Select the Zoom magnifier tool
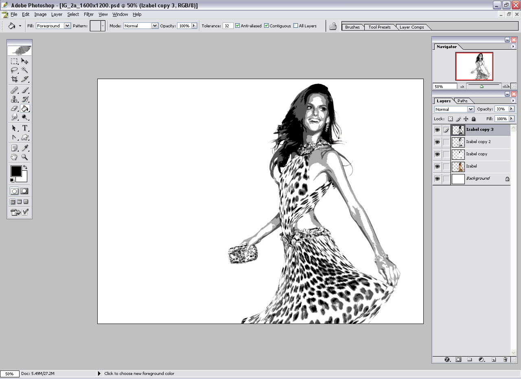This screenshot has width=521, height=379. pyautogui.click(x=25, y=157)
